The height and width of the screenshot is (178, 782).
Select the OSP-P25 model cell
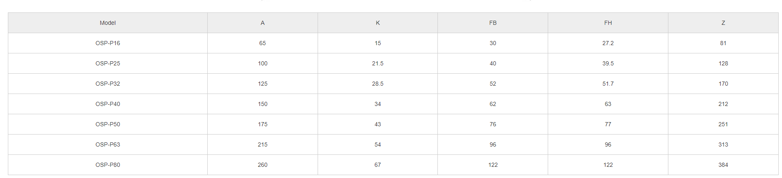point(108,63)
